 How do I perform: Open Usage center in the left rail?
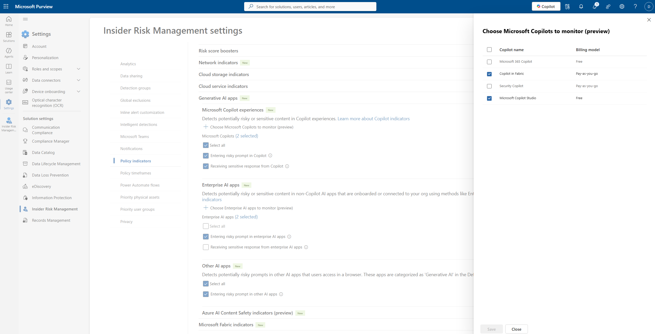click(x=9, y=87)
